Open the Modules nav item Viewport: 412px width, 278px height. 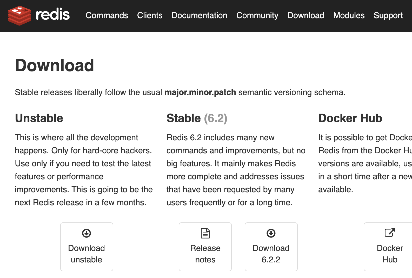pyautogui.click(x=349, y=15)
